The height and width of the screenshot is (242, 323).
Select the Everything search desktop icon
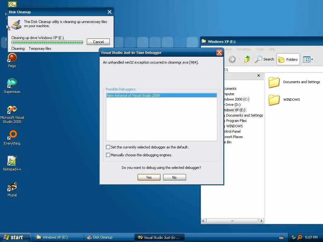(x=12, y=138)
